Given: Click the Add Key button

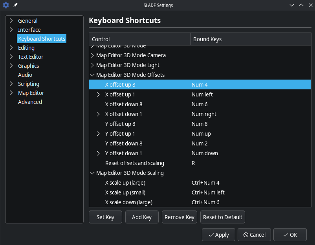Looking at the screenshot, I should (x=142, y=217).
